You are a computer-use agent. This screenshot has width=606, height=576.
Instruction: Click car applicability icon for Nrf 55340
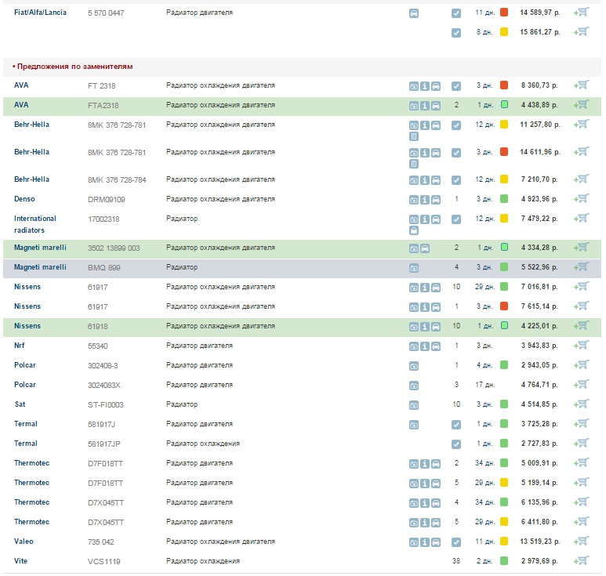(x=436, y=346)
